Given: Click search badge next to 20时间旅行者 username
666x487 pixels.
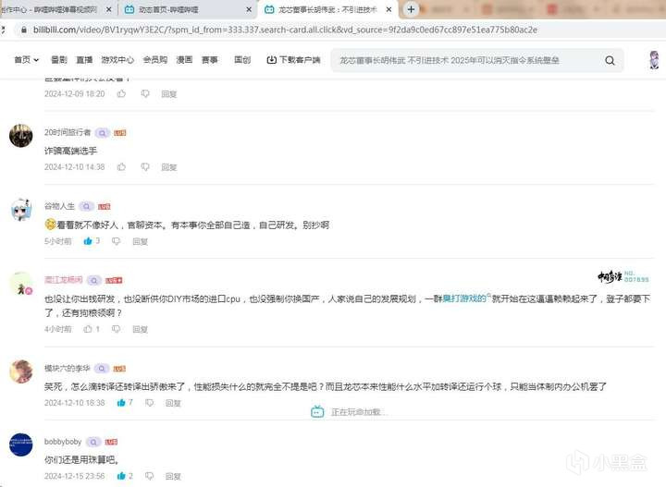Looking at the screenshot, I should coord(103,133).
